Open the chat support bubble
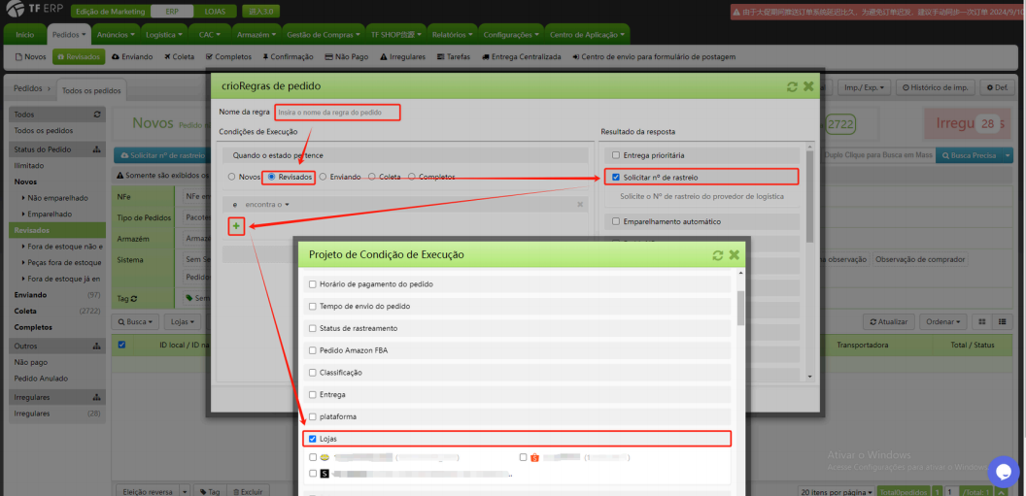 [1003, 471]
